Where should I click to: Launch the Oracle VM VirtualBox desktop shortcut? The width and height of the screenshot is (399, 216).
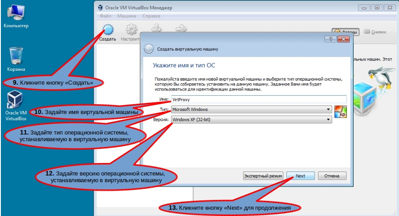tap(16, 106)
